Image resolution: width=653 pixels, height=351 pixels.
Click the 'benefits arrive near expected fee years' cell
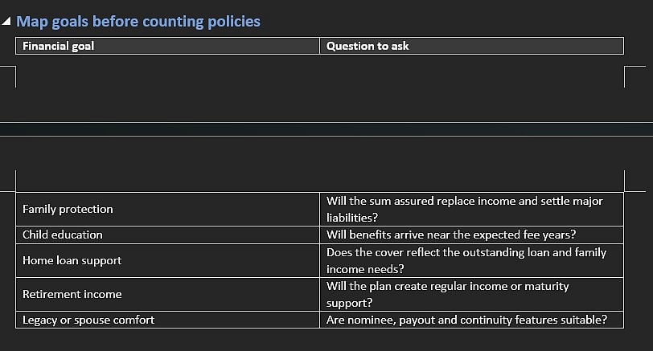(471, 235)
